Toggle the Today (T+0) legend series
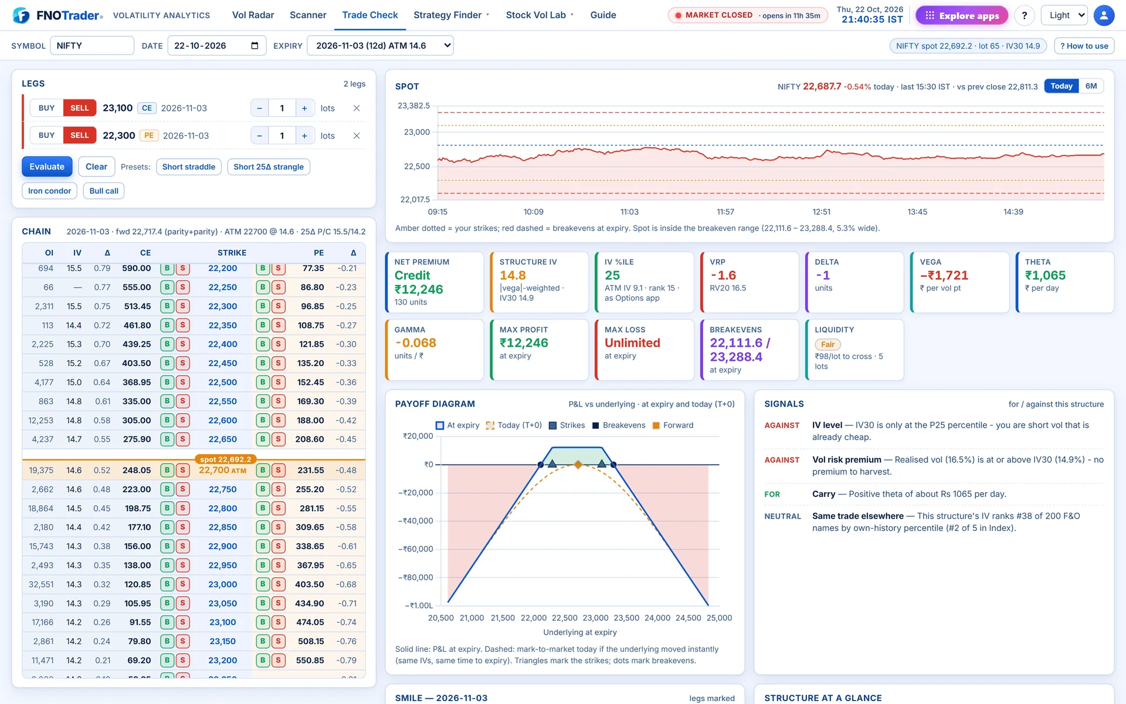 click(514, 425)
